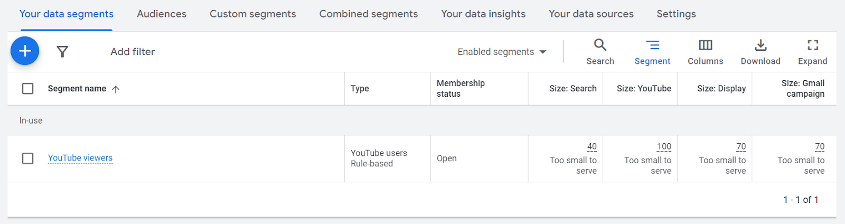Open the Your data insights tab
The height and width of the screenshot is (224, 845).
point(483,14)
